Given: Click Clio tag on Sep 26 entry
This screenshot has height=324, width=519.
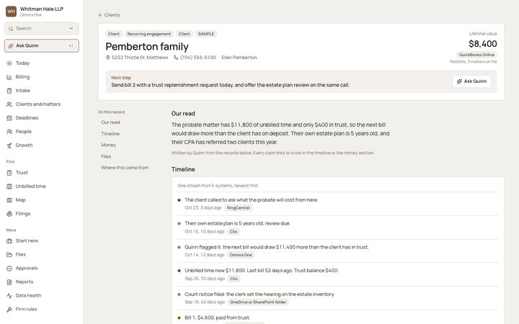Looking at the screenshot, I should click(x=234, y=279).
